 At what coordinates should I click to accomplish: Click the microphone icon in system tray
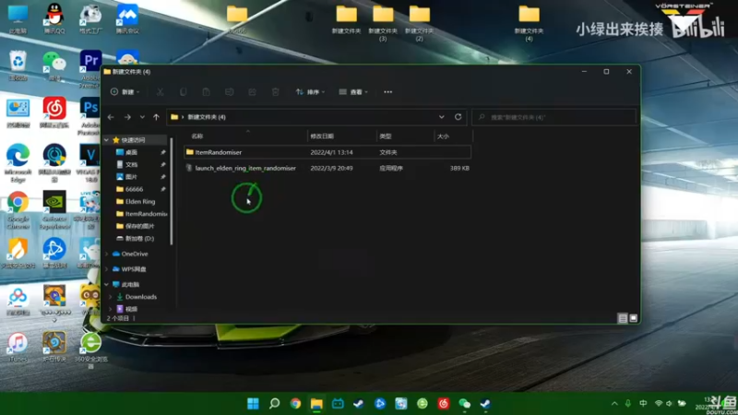click(x=628, y=404)
